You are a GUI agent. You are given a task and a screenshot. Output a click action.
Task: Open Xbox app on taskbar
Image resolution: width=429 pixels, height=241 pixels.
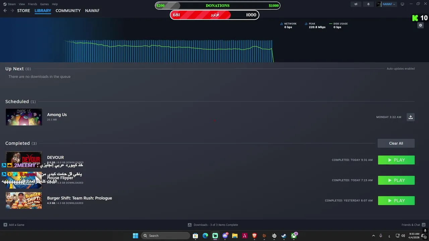click(x=294, y=236)
